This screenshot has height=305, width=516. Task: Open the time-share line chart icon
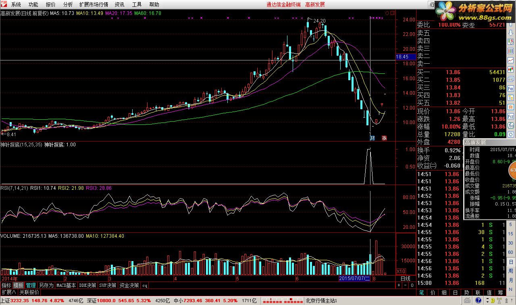coord(511,60)
